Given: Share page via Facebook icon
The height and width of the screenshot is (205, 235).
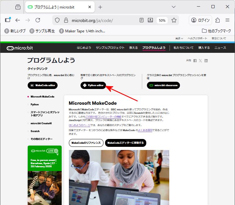Looking at the screenshot, I should coord(195,61).
